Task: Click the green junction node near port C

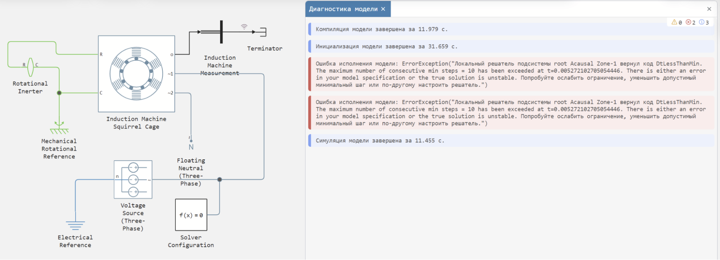Action: pyautogui.click(x=59, y=93)
